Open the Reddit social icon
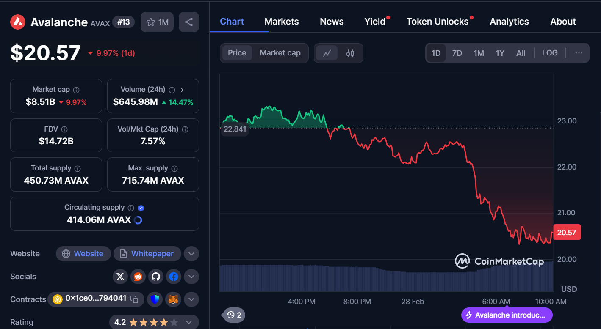The height and width of the screenshot is (329, 601). pos(138,277)
